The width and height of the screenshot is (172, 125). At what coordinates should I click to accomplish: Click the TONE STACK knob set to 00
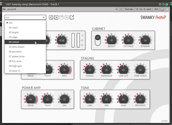click(x=140, y=70)
